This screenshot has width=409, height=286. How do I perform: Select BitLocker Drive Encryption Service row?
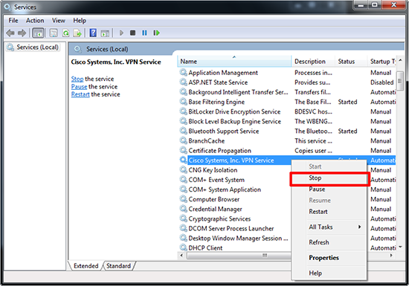click(x=287, y=111)
